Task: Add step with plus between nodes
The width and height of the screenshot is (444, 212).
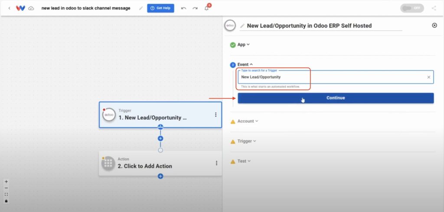Action: pyautogui.click(x=160, y=138)
